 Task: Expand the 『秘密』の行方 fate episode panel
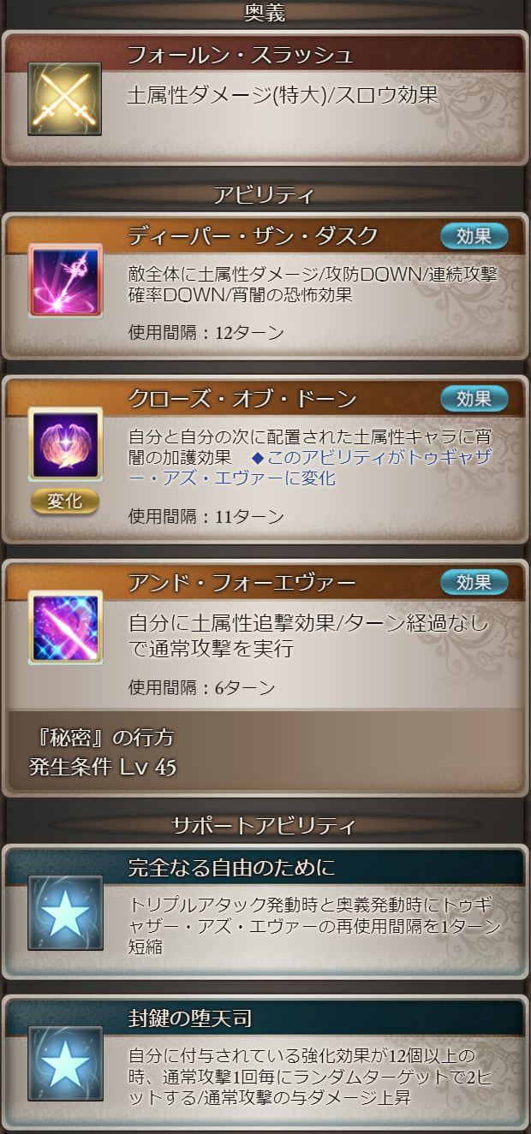click(265, 751)
